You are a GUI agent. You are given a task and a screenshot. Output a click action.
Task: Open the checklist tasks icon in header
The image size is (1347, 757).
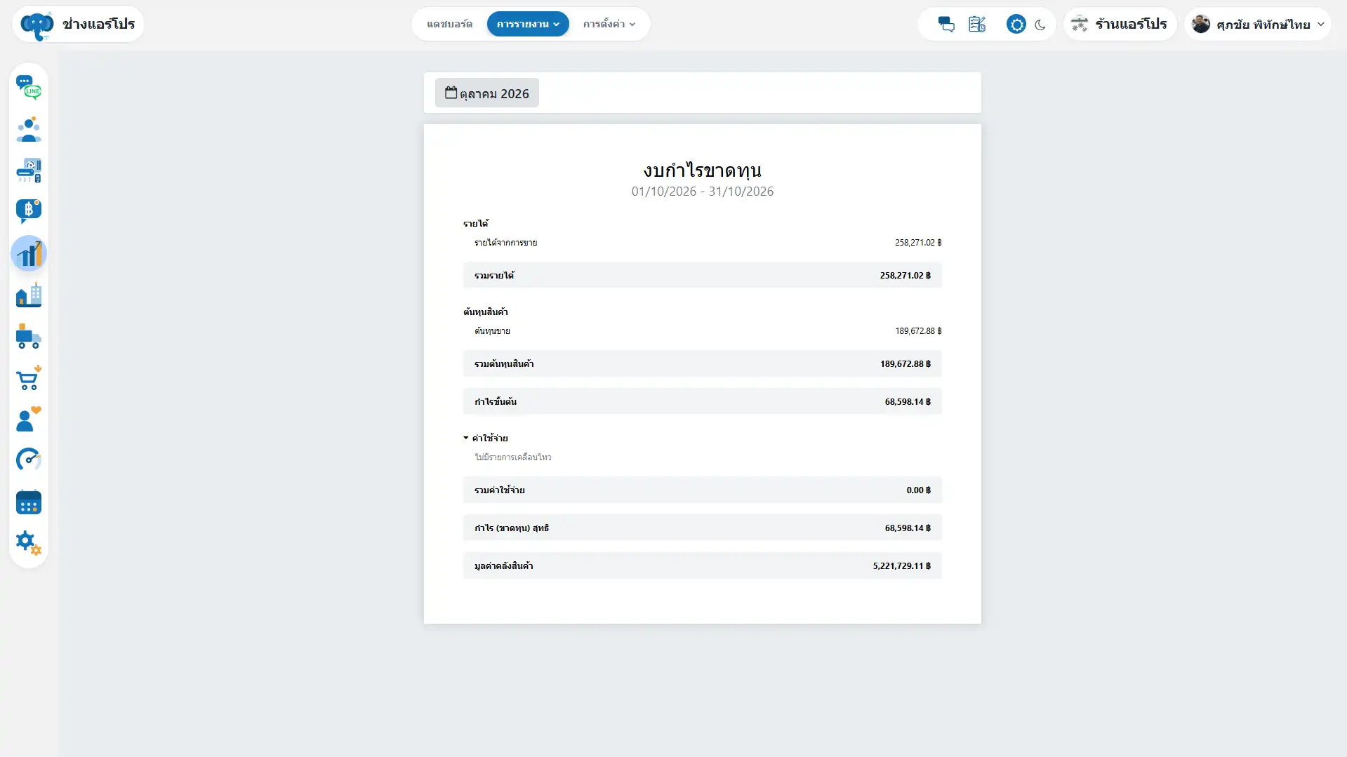point(977,25)
